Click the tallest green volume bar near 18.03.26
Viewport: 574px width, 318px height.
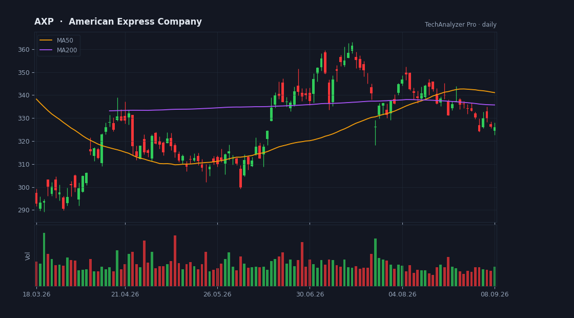tap(44, 260)
